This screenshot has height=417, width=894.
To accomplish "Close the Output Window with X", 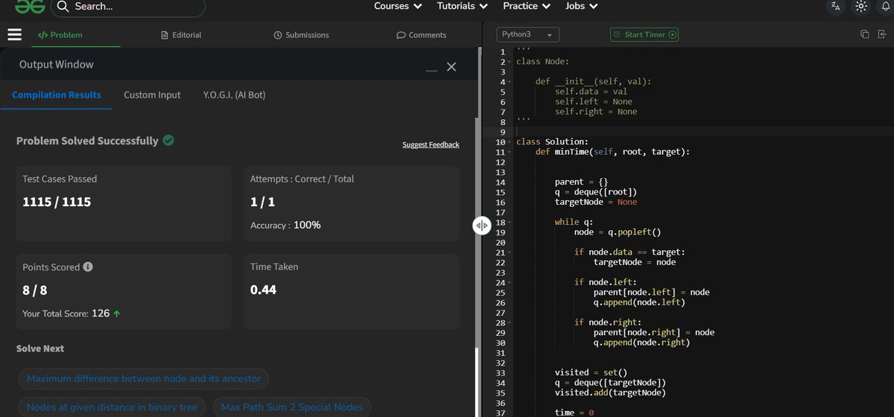I will (x=451, y=66).
